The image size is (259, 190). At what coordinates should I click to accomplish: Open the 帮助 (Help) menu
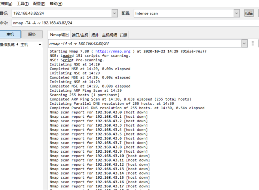(56, 4)
